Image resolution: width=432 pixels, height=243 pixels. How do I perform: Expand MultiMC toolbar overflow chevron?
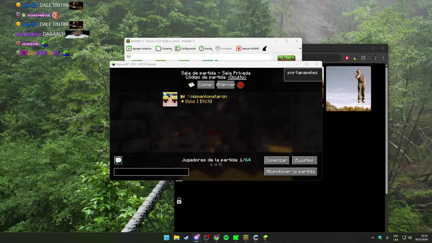pos(300,49)
